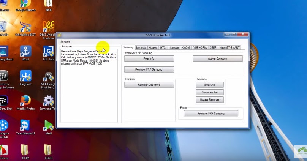Minimize the D&G Unlocker Tool window
The width and height of the screenshot is (307, 161).
point(227,35)
